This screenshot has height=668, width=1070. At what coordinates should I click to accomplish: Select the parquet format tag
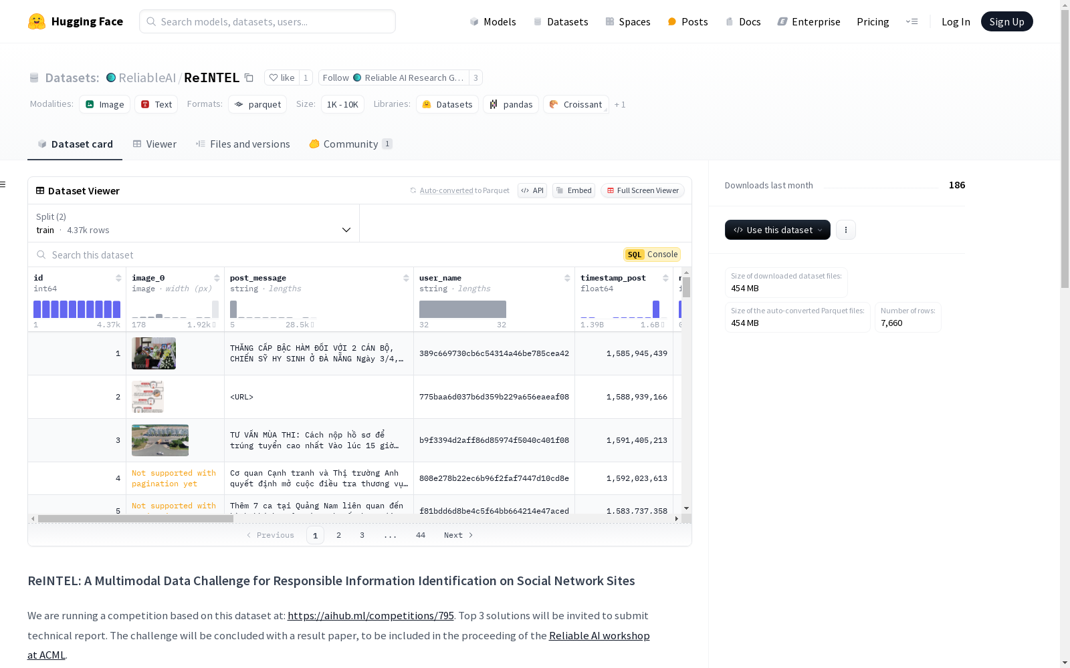point(257,104)
